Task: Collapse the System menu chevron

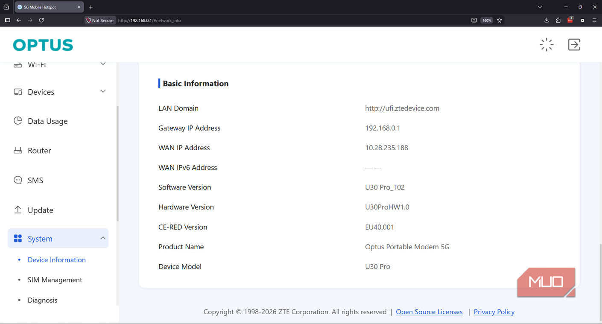Action: tap(103, 238)
